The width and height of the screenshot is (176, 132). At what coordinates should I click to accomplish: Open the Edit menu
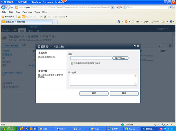(11, 12)
